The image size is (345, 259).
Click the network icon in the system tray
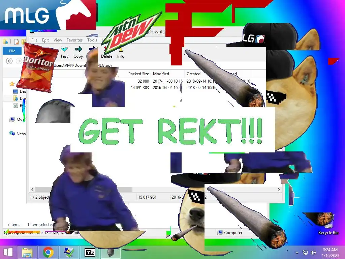click(x=305, y=252)
